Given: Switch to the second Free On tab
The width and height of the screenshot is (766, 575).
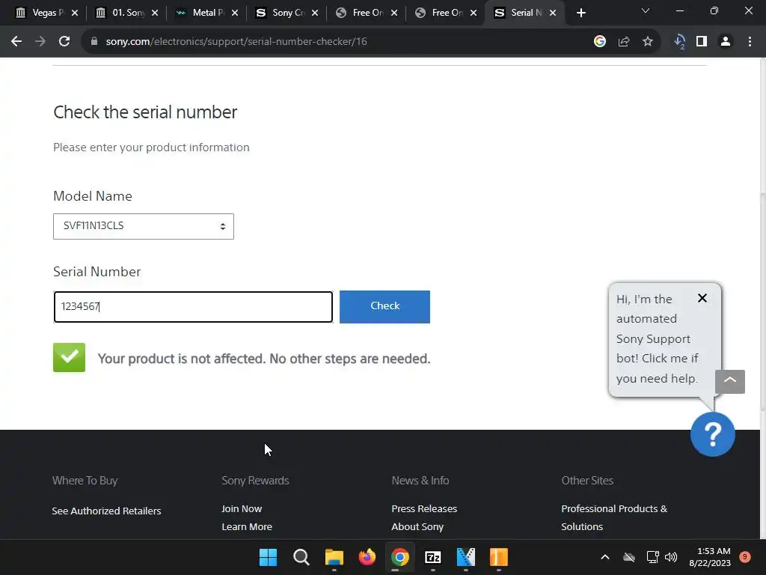Looking at the screenshot, I should 440,13.
